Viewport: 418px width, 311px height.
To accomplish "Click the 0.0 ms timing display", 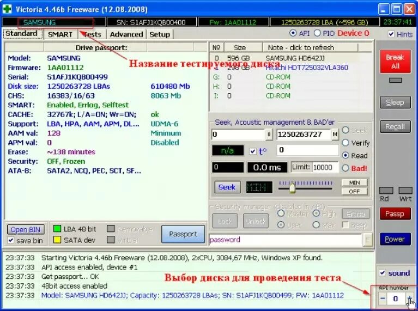I will pyautogui.click(x=267, y=167).
